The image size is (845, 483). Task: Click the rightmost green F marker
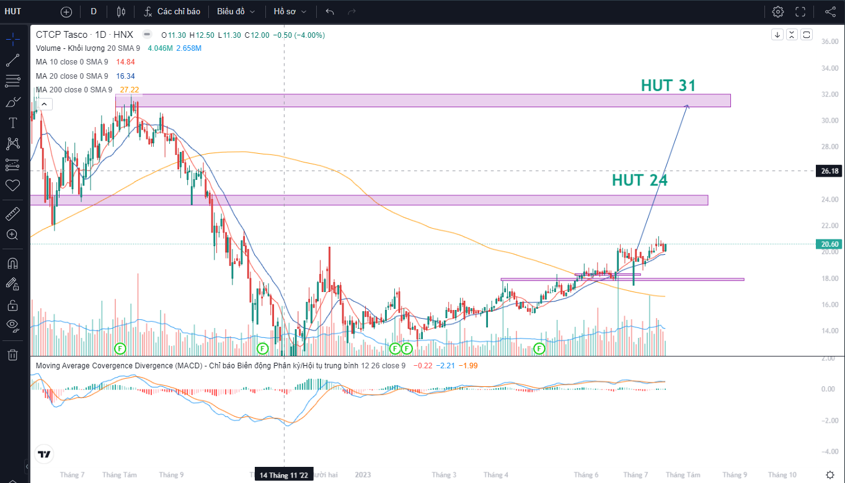(x=539, y=348)
